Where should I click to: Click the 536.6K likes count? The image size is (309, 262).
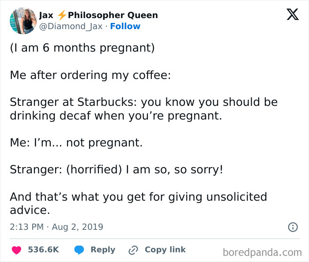click(43, 250)
